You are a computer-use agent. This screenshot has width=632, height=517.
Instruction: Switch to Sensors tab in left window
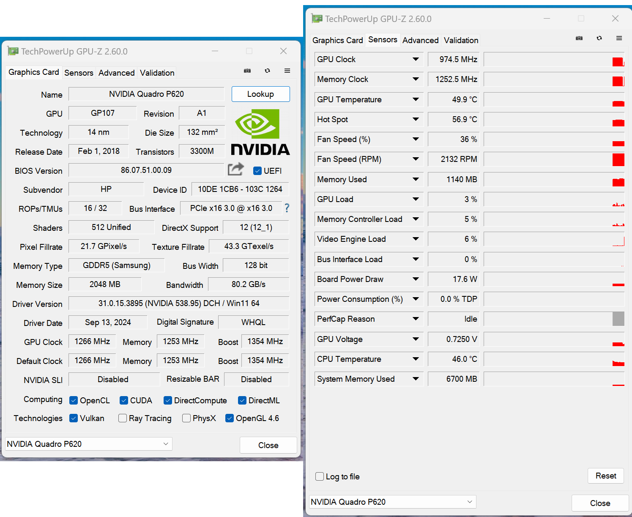pyautogui.click(x=79, y=73)
